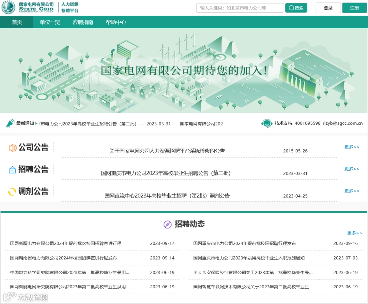368x304 pixels.
Task: Click the date 2023-09-16
Action: [x=346, y=243]
